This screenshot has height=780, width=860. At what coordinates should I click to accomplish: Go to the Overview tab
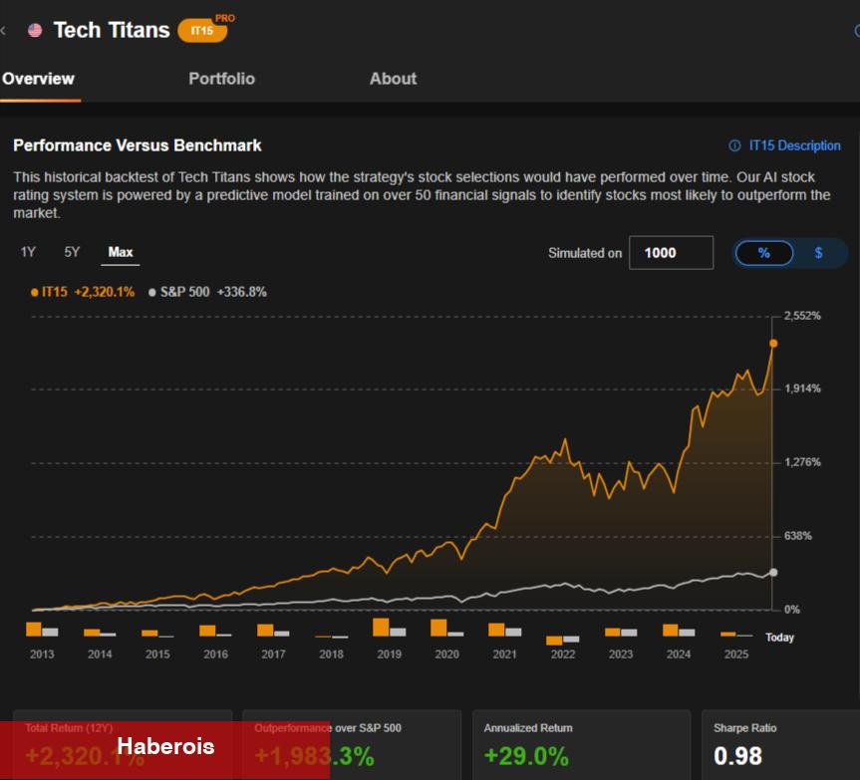38,79
